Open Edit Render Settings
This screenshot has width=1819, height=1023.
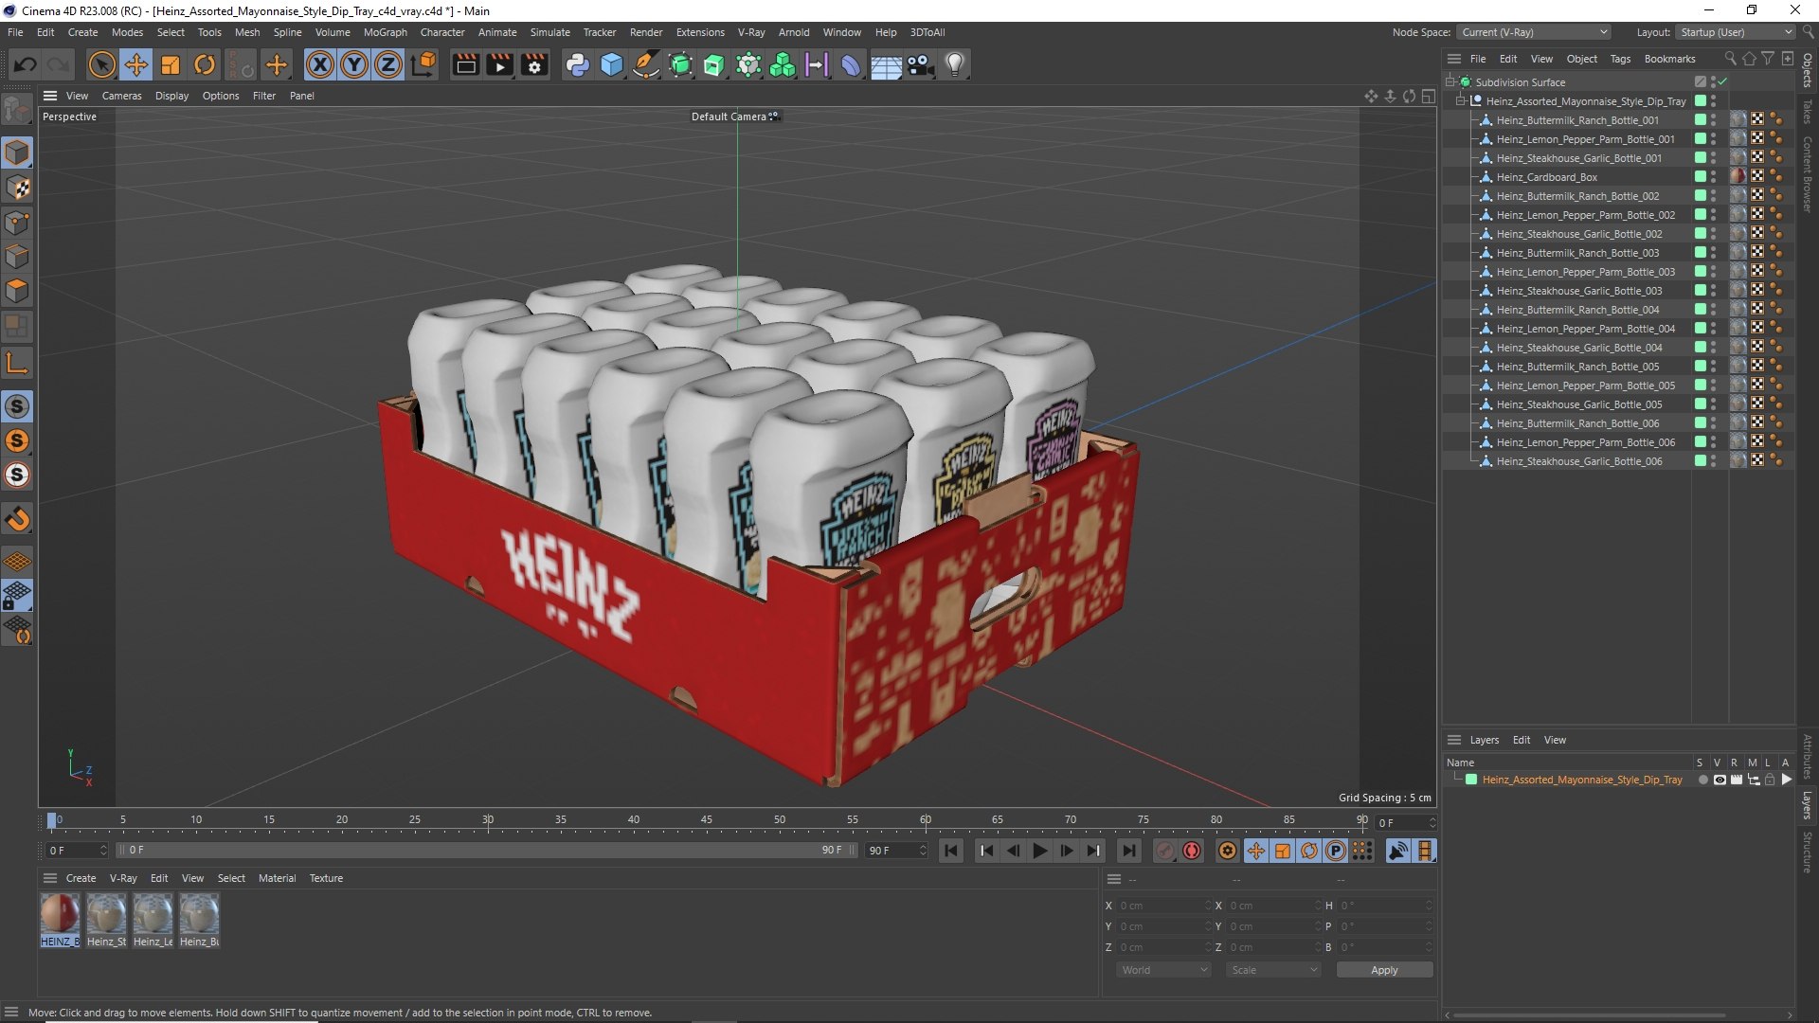point(534,64)
